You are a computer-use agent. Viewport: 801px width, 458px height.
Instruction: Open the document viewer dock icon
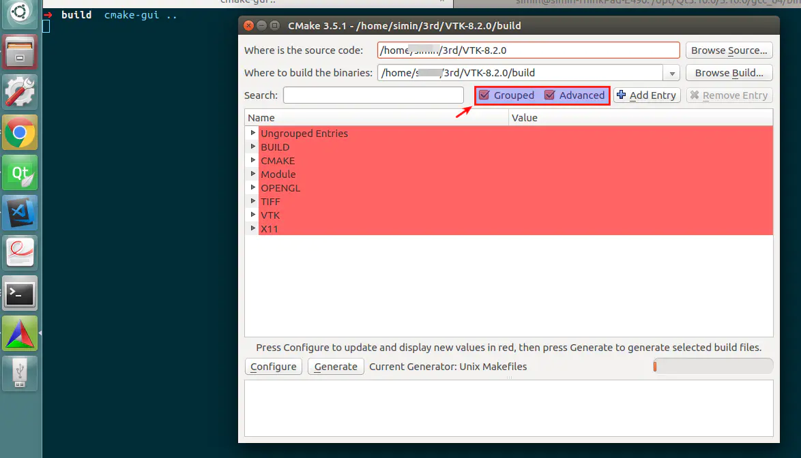click(x=20, y=253)
